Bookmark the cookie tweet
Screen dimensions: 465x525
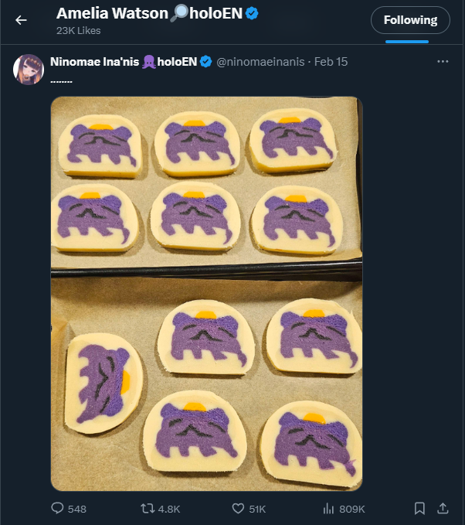coord(419,508)
